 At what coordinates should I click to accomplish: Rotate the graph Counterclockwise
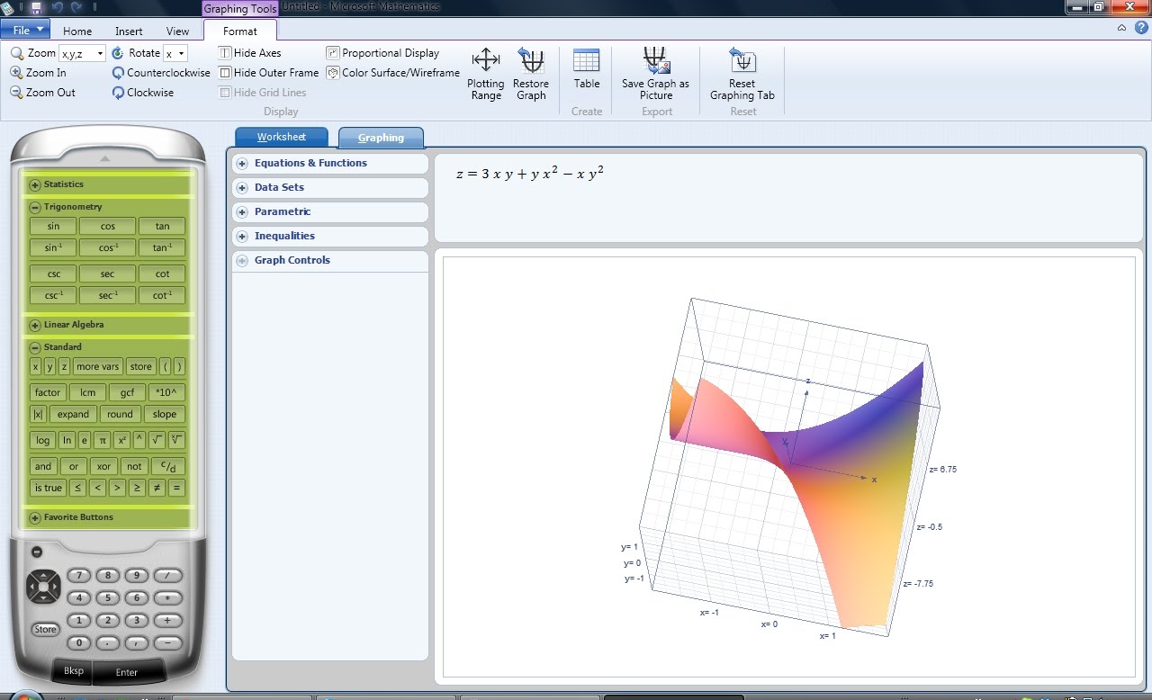coord(159,72)
